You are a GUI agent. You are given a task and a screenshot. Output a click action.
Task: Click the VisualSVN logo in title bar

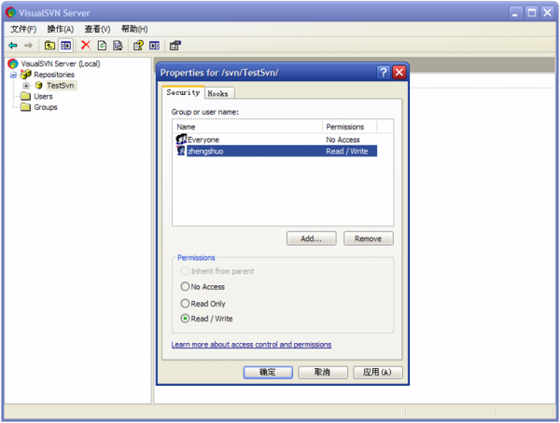coord(10,12)
